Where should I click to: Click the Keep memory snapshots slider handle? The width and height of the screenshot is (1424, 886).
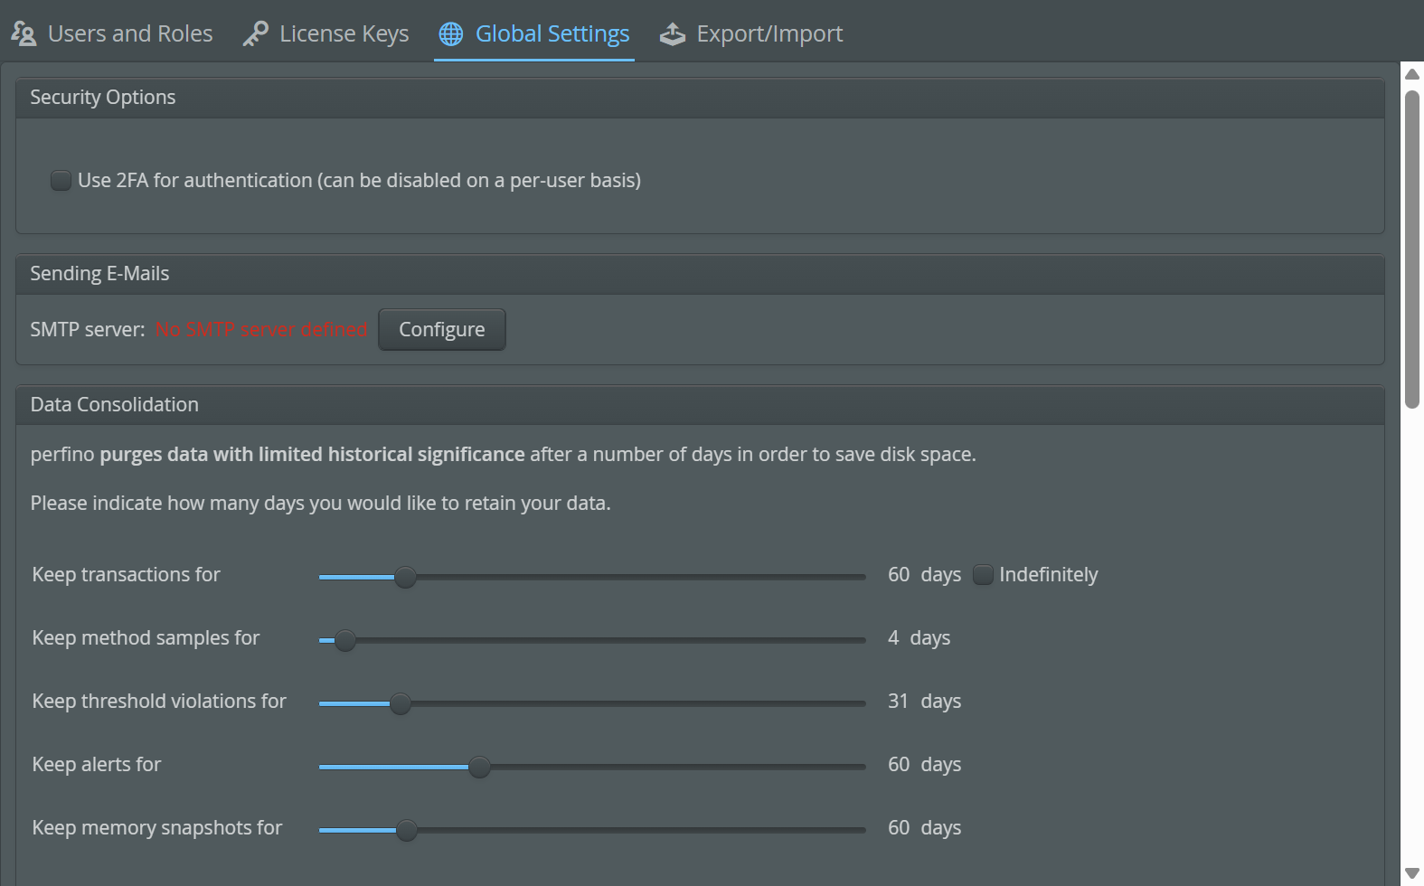[x=407, y=830]
